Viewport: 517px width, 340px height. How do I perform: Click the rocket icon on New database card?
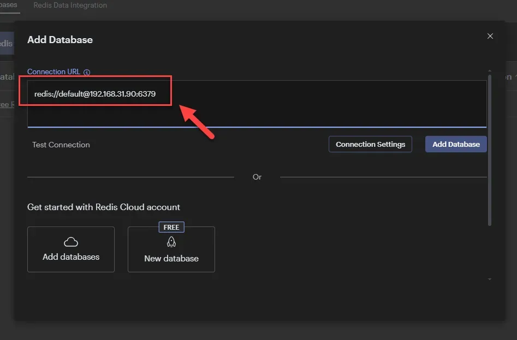coord(171,242)
